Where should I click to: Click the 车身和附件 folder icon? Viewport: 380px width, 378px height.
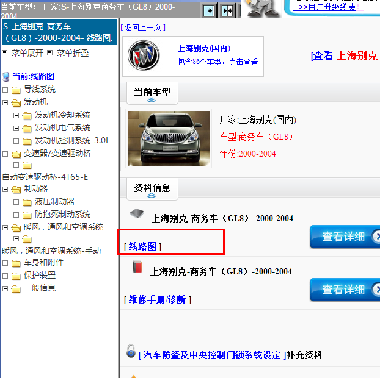click(x=16, y=263)
